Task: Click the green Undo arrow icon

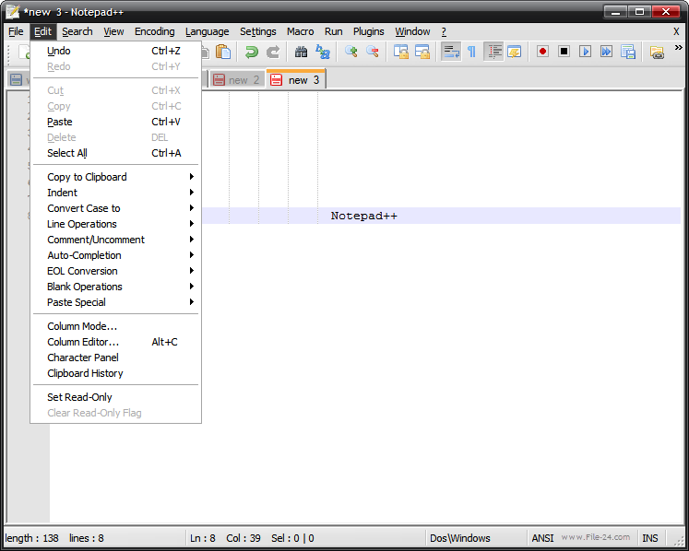Action: point(252,52)
